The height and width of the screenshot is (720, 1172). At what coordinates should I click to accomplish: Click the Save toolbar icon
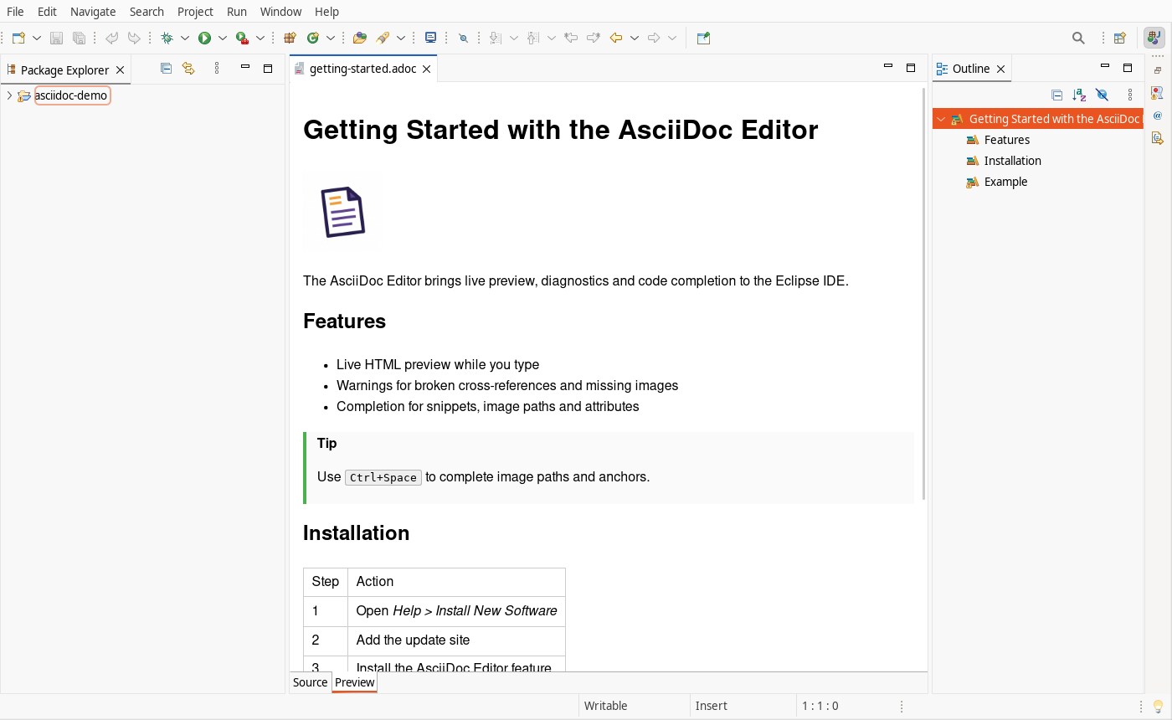click(57, 38)
